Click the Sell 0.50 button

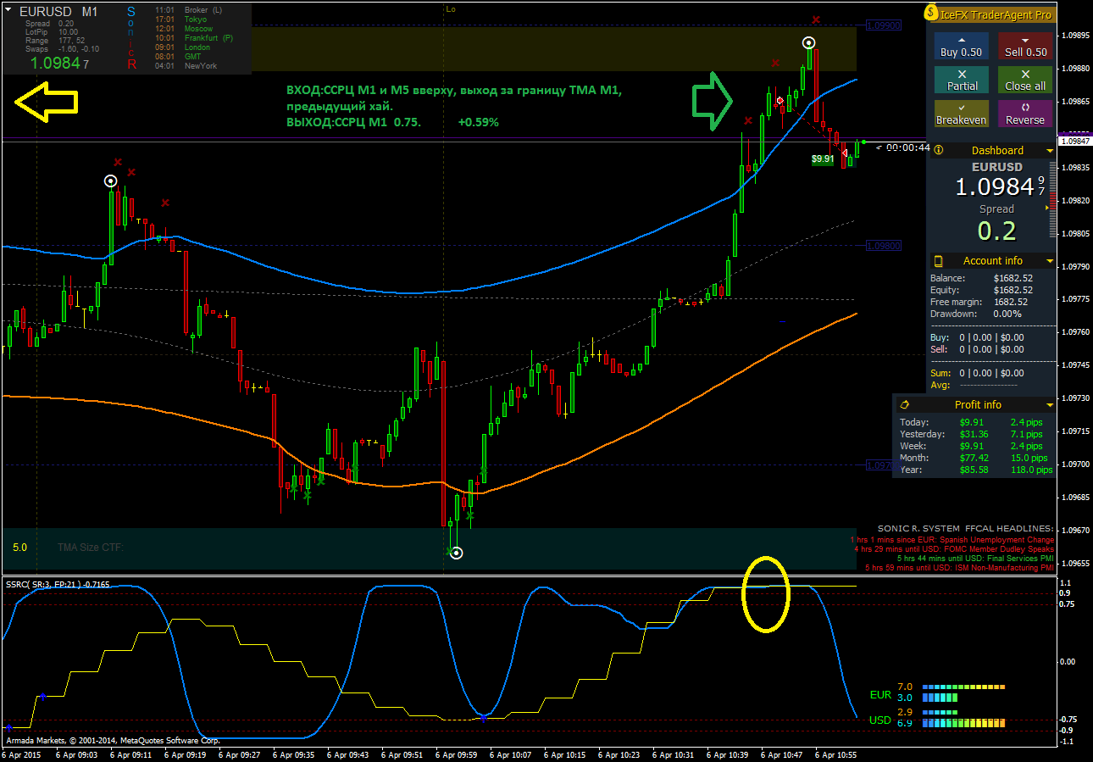[1025, 46]
